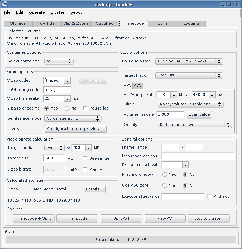
Task: Switch to the Burn tab
Action: pyautogui.click(x=162, y=23)
